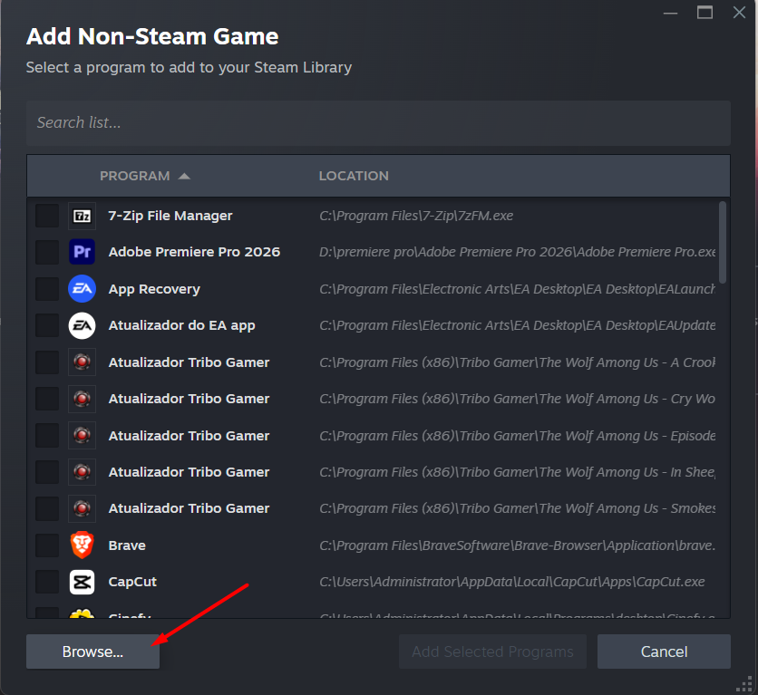Click the CapCut.exe location path
The width and height of the screenshot is (758, 695).
tap(512, 582)
